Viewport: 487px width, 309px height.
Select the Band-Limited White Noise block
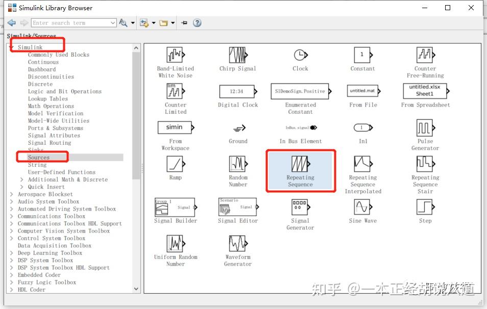click(x=176, y=55)
